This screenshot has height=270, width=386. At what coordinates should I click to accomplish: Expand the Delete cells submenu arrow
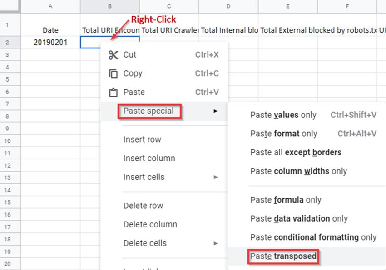pyautogui.click(x=216, y=243)
